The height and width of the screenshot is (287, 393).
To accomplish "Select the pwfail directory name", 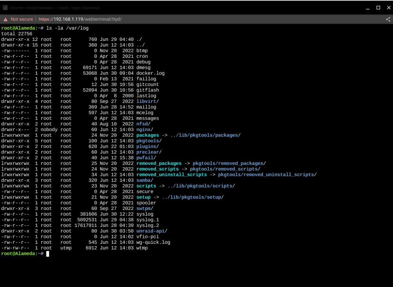I will (x=145, y=158).
